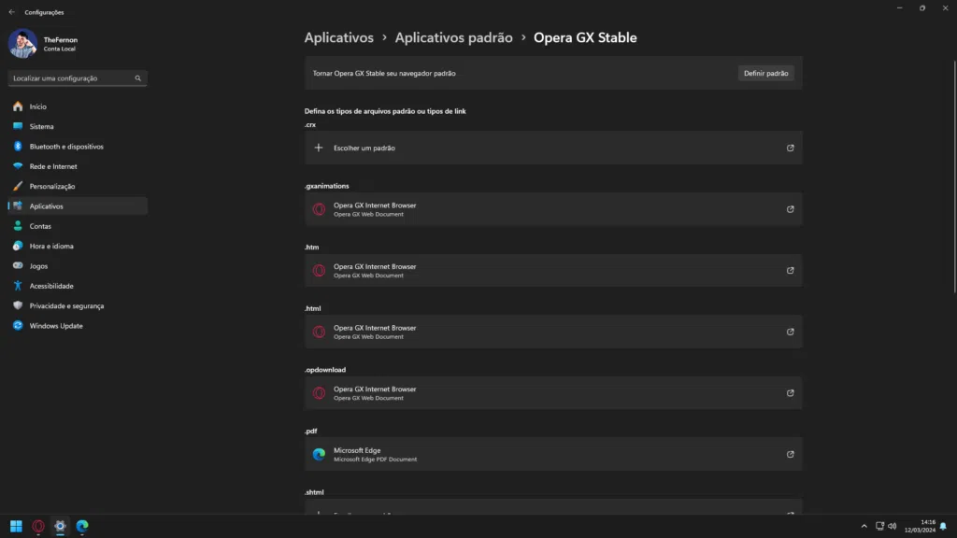Click Escolher um padrão for the .crx type

coord(365,148)
